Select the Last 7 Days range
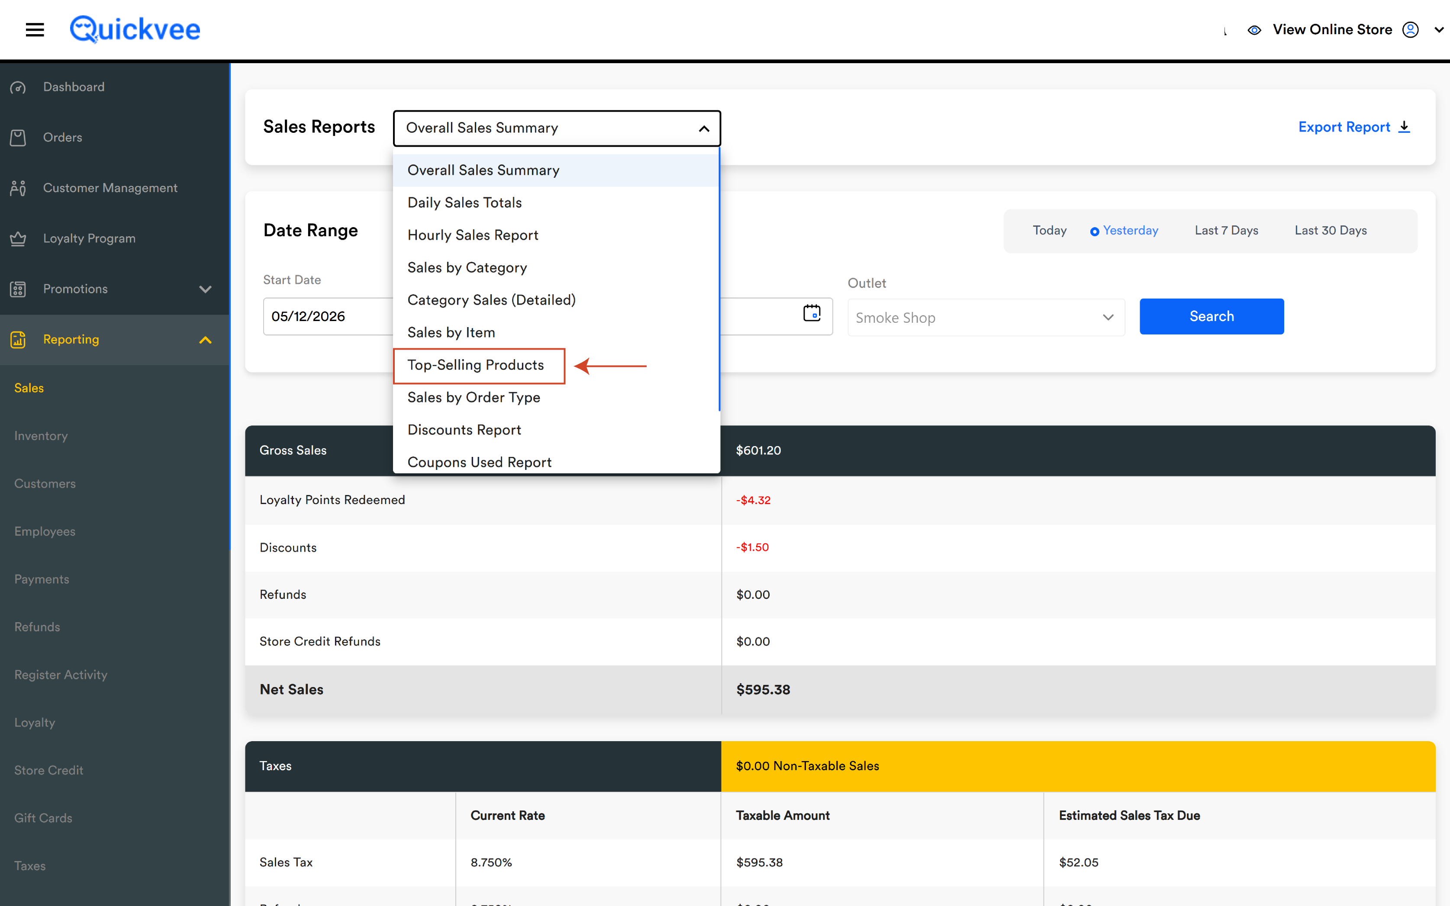 point(1226,231)
